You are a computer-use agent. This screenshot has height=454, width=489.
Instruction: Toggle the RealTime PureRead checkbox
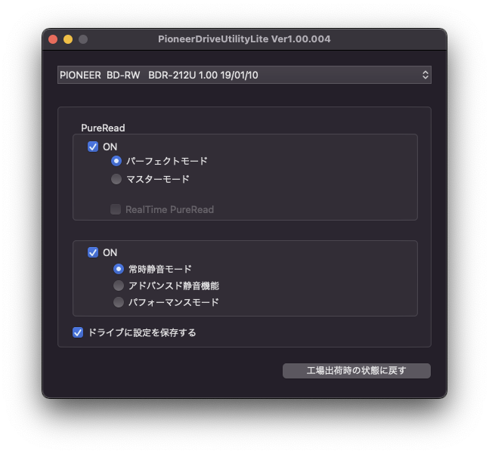click(x=116, y=209)
